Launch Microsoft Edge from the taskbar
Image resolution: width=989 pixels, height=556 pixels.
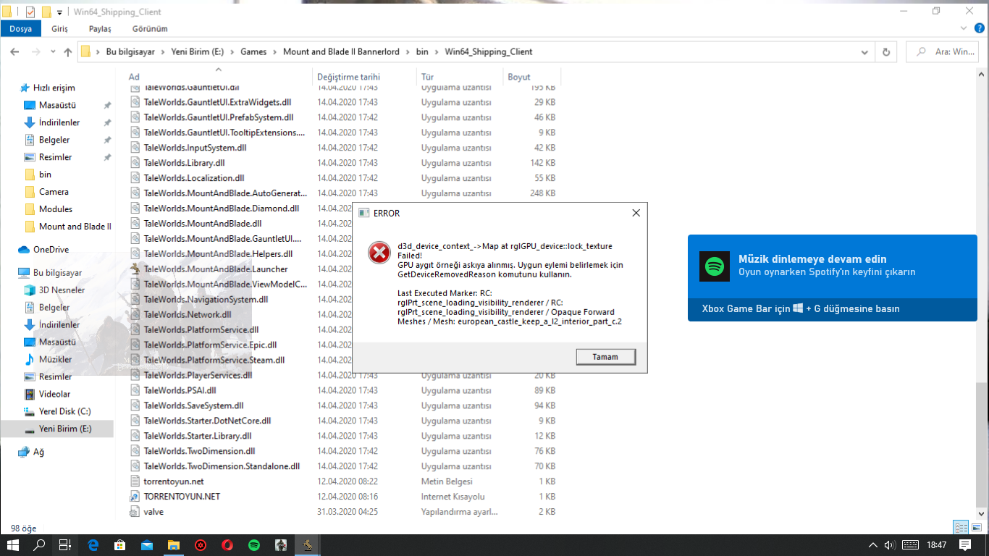(x=93, y=545)
